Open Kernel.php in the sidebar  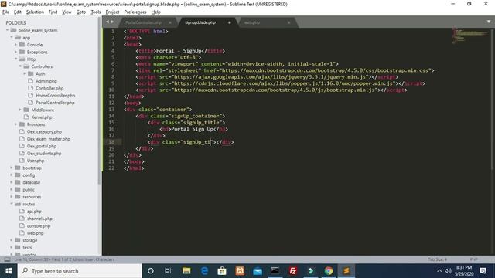click(42, 117)
